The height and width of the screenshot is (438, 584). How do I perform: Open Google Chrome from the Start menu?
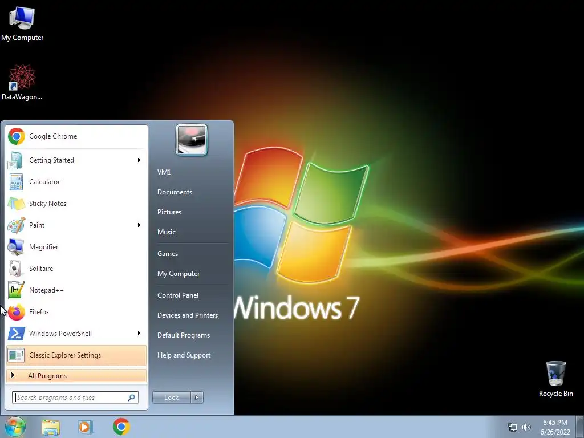(77, 136)
